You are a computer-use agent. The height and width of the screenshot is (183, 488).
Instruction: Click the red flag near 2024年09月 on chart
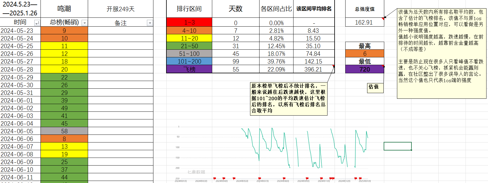pos(307,179)
